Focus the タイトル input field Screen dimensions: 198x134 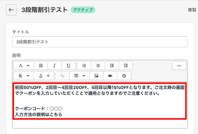[x=100, y=42]
